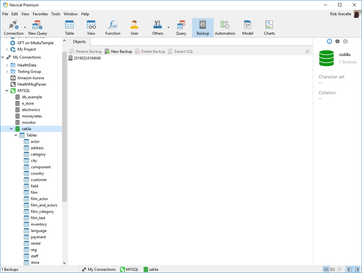This screenshot has height=273, width=362.
Task: Click the Delete Backup button
Action: click(x=150, y=52)
